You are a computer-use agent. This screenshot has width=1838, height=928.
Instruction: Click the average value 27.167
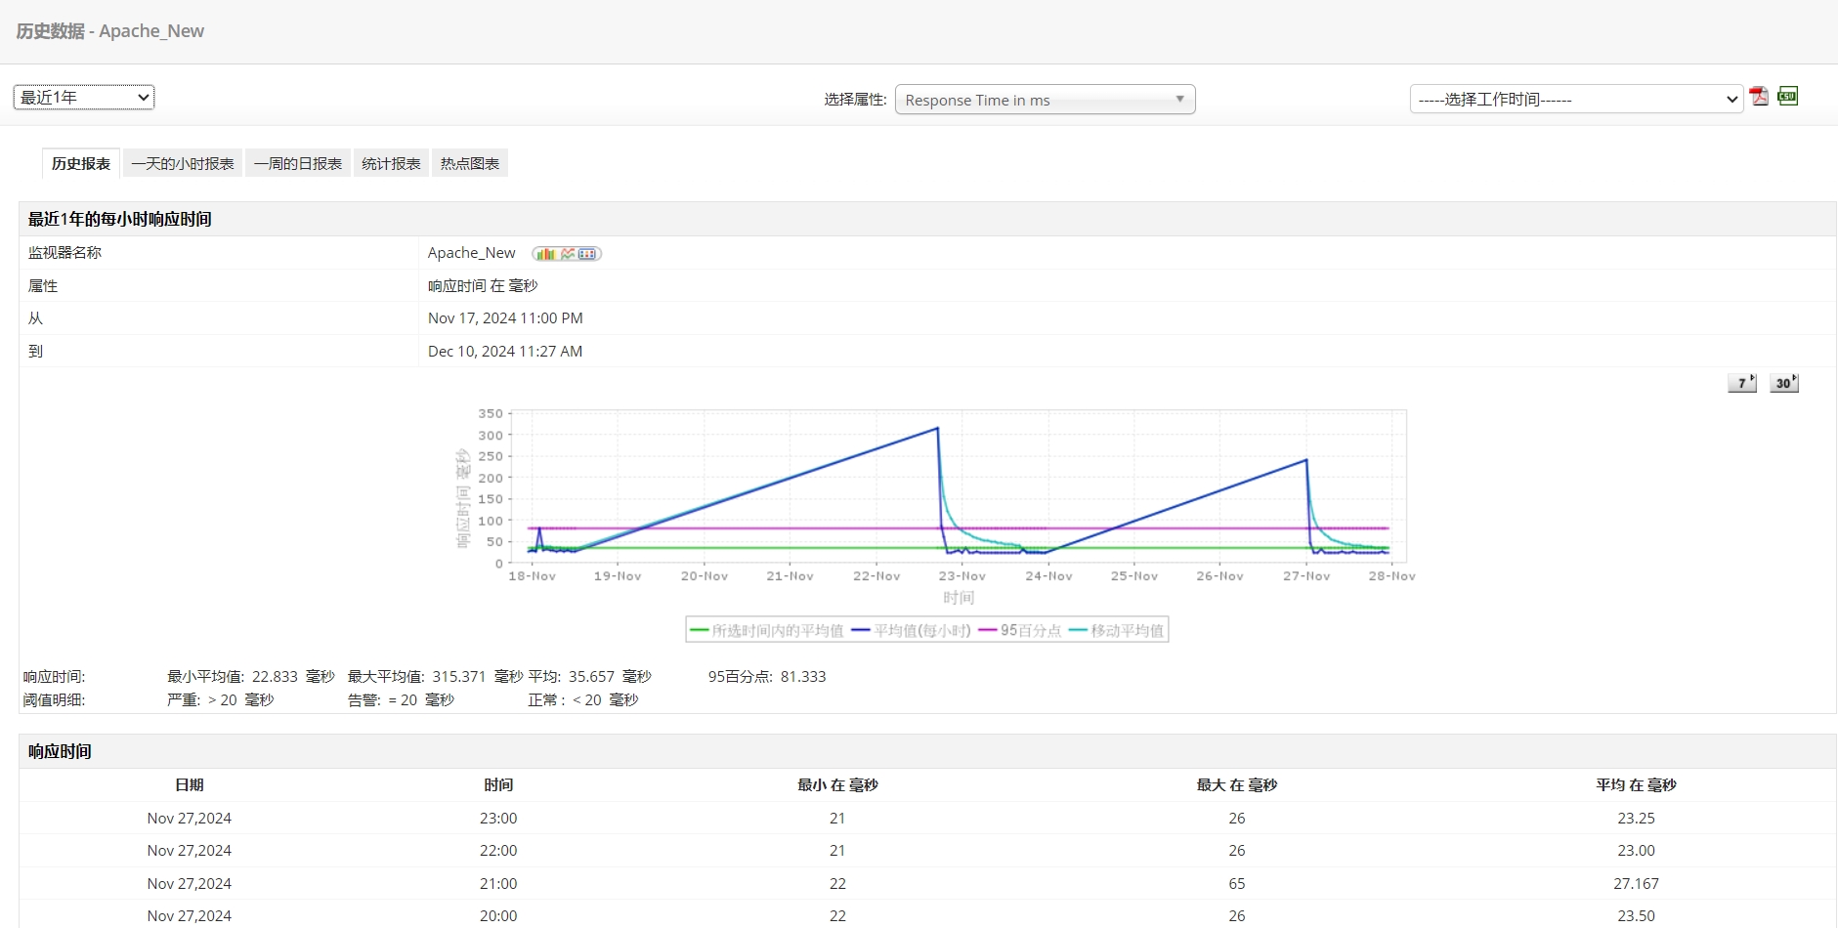coord(1636,884)
